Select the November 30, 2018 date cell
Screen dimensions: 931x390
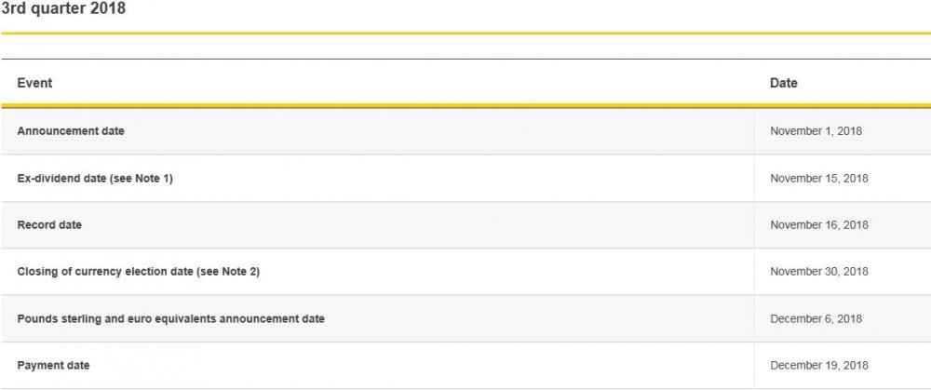818,272
